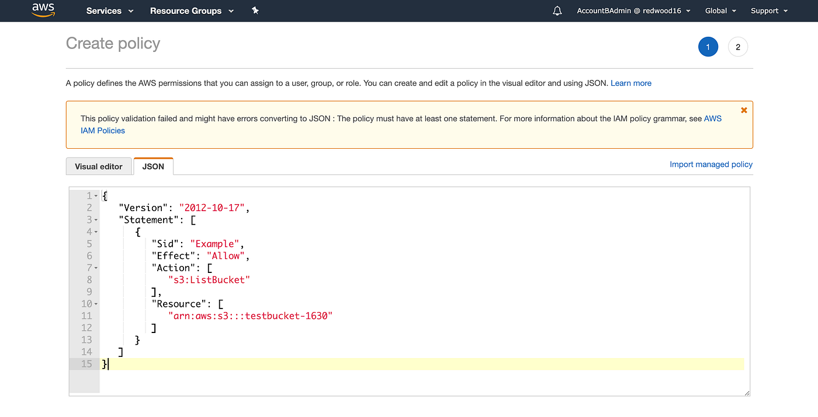Open the notifications bell
Image resolution: width=818 pixels, height=417 pixels.
coord(557,10)
